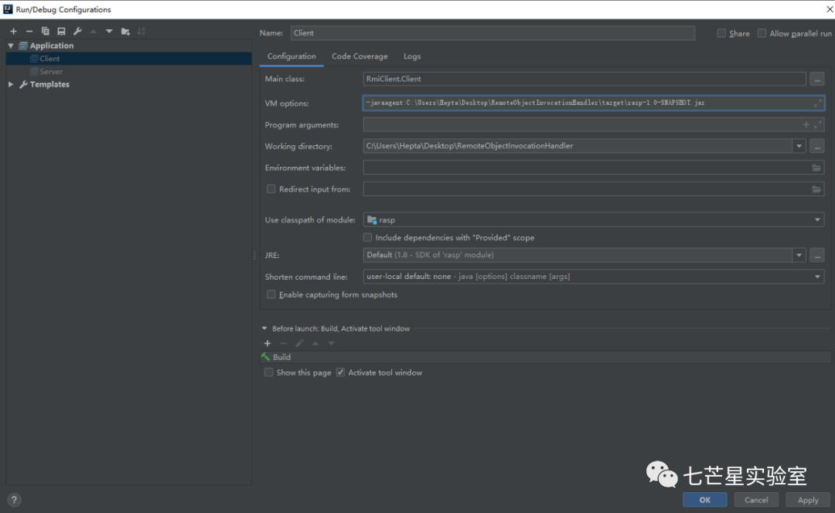
Task: Focus the Name input field
Action: (x=492, y=33)
